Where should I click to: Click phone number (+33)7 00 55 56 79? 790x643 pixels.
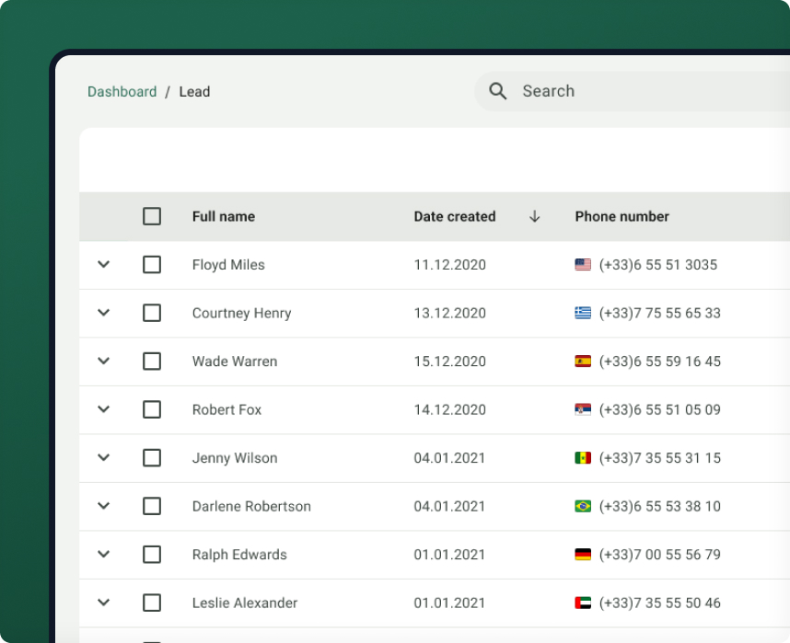point(660,555)
